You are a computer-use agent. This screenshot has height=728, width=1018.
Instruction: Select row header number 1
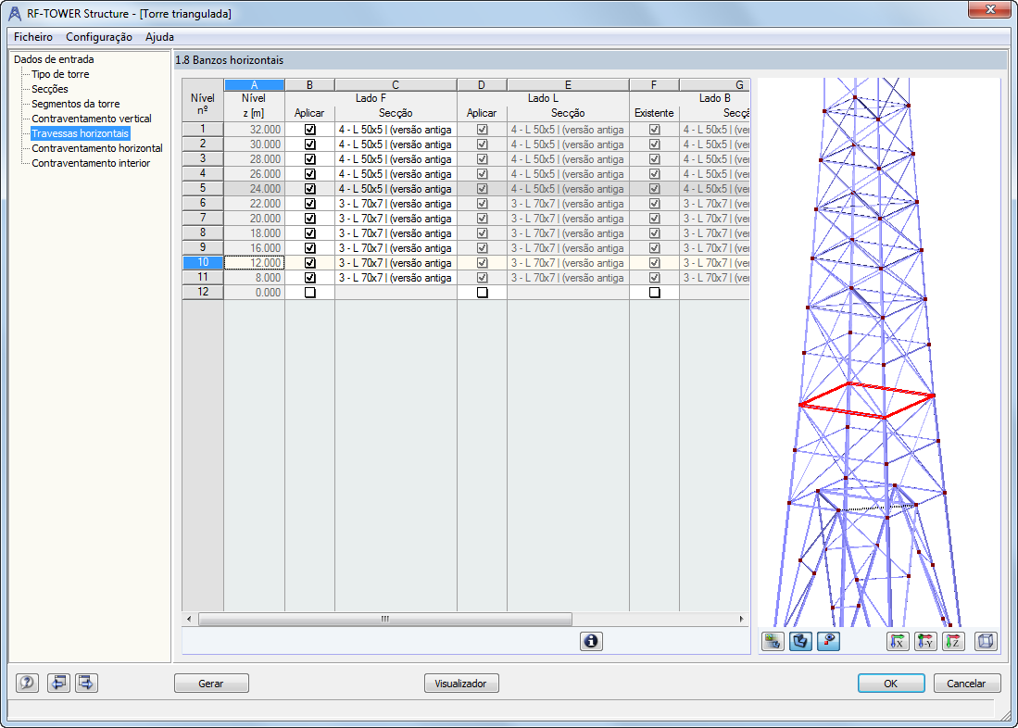203,130
